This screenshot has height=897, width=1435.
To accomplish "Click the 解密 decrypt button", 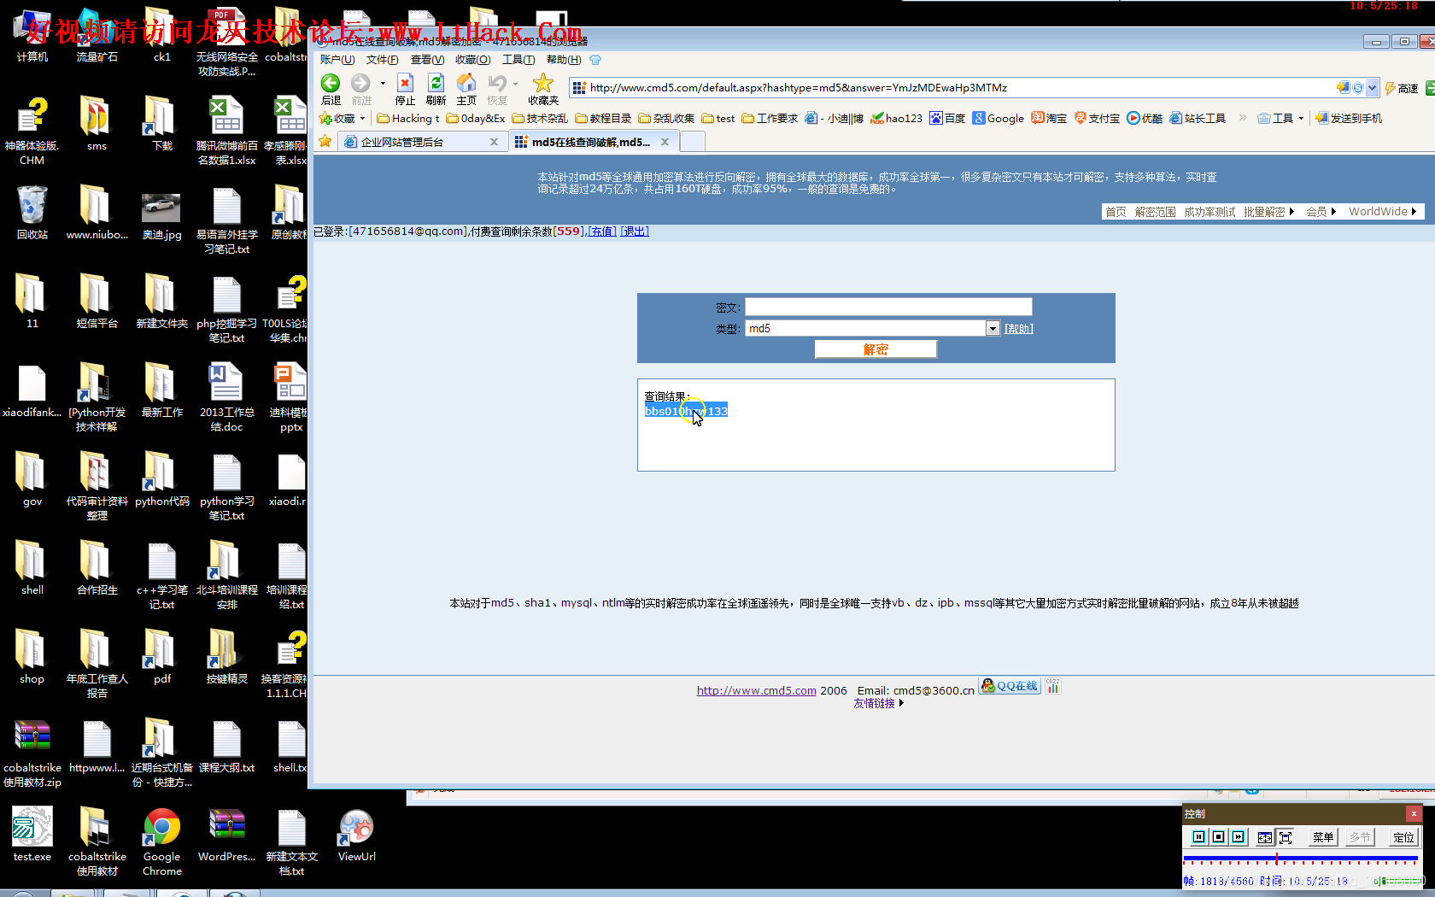I will [876, 349].
